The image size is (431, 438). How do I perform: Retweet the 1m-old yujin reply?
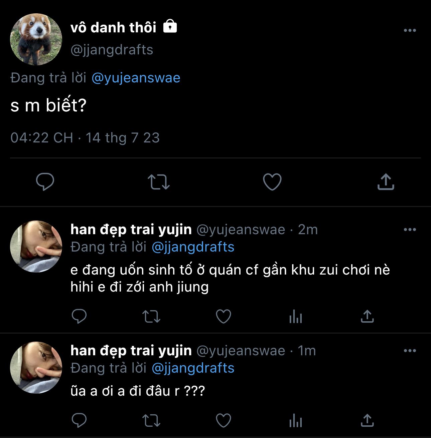pos(151,420)
